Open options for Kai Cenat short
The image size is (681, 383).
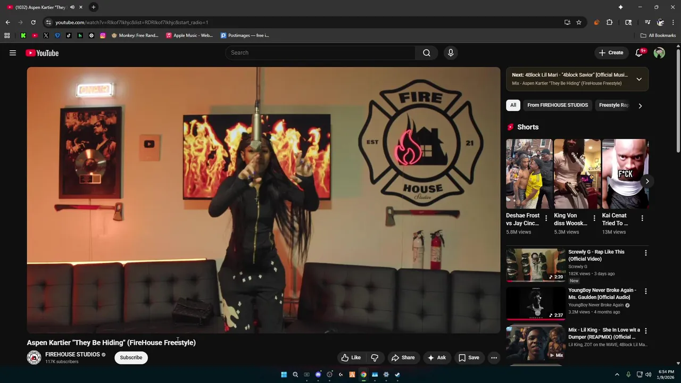tap(642, 218)
